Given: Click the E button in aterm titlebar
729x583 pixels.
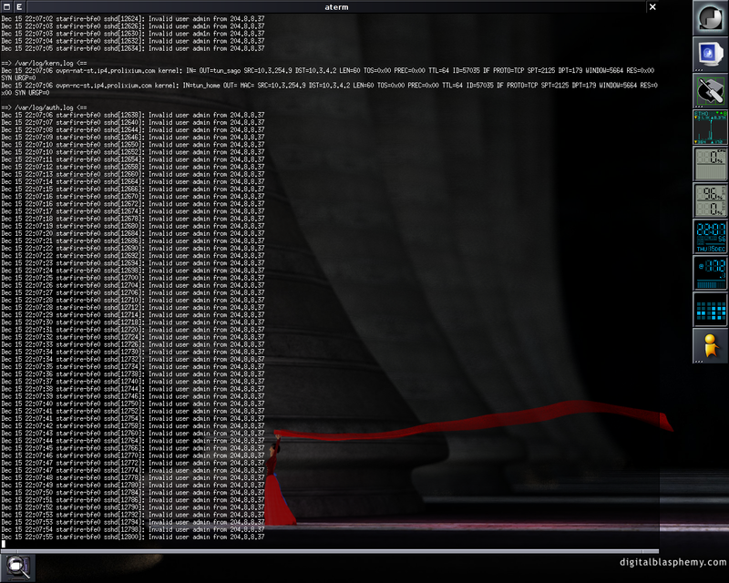Looking at the screenshot, I should click(x=19, y=6).
